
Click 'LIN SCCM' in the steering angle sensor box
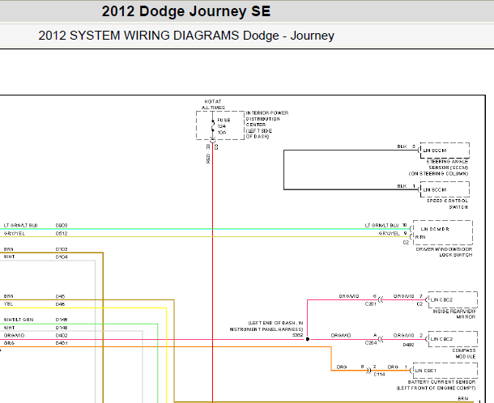[435, 151]
